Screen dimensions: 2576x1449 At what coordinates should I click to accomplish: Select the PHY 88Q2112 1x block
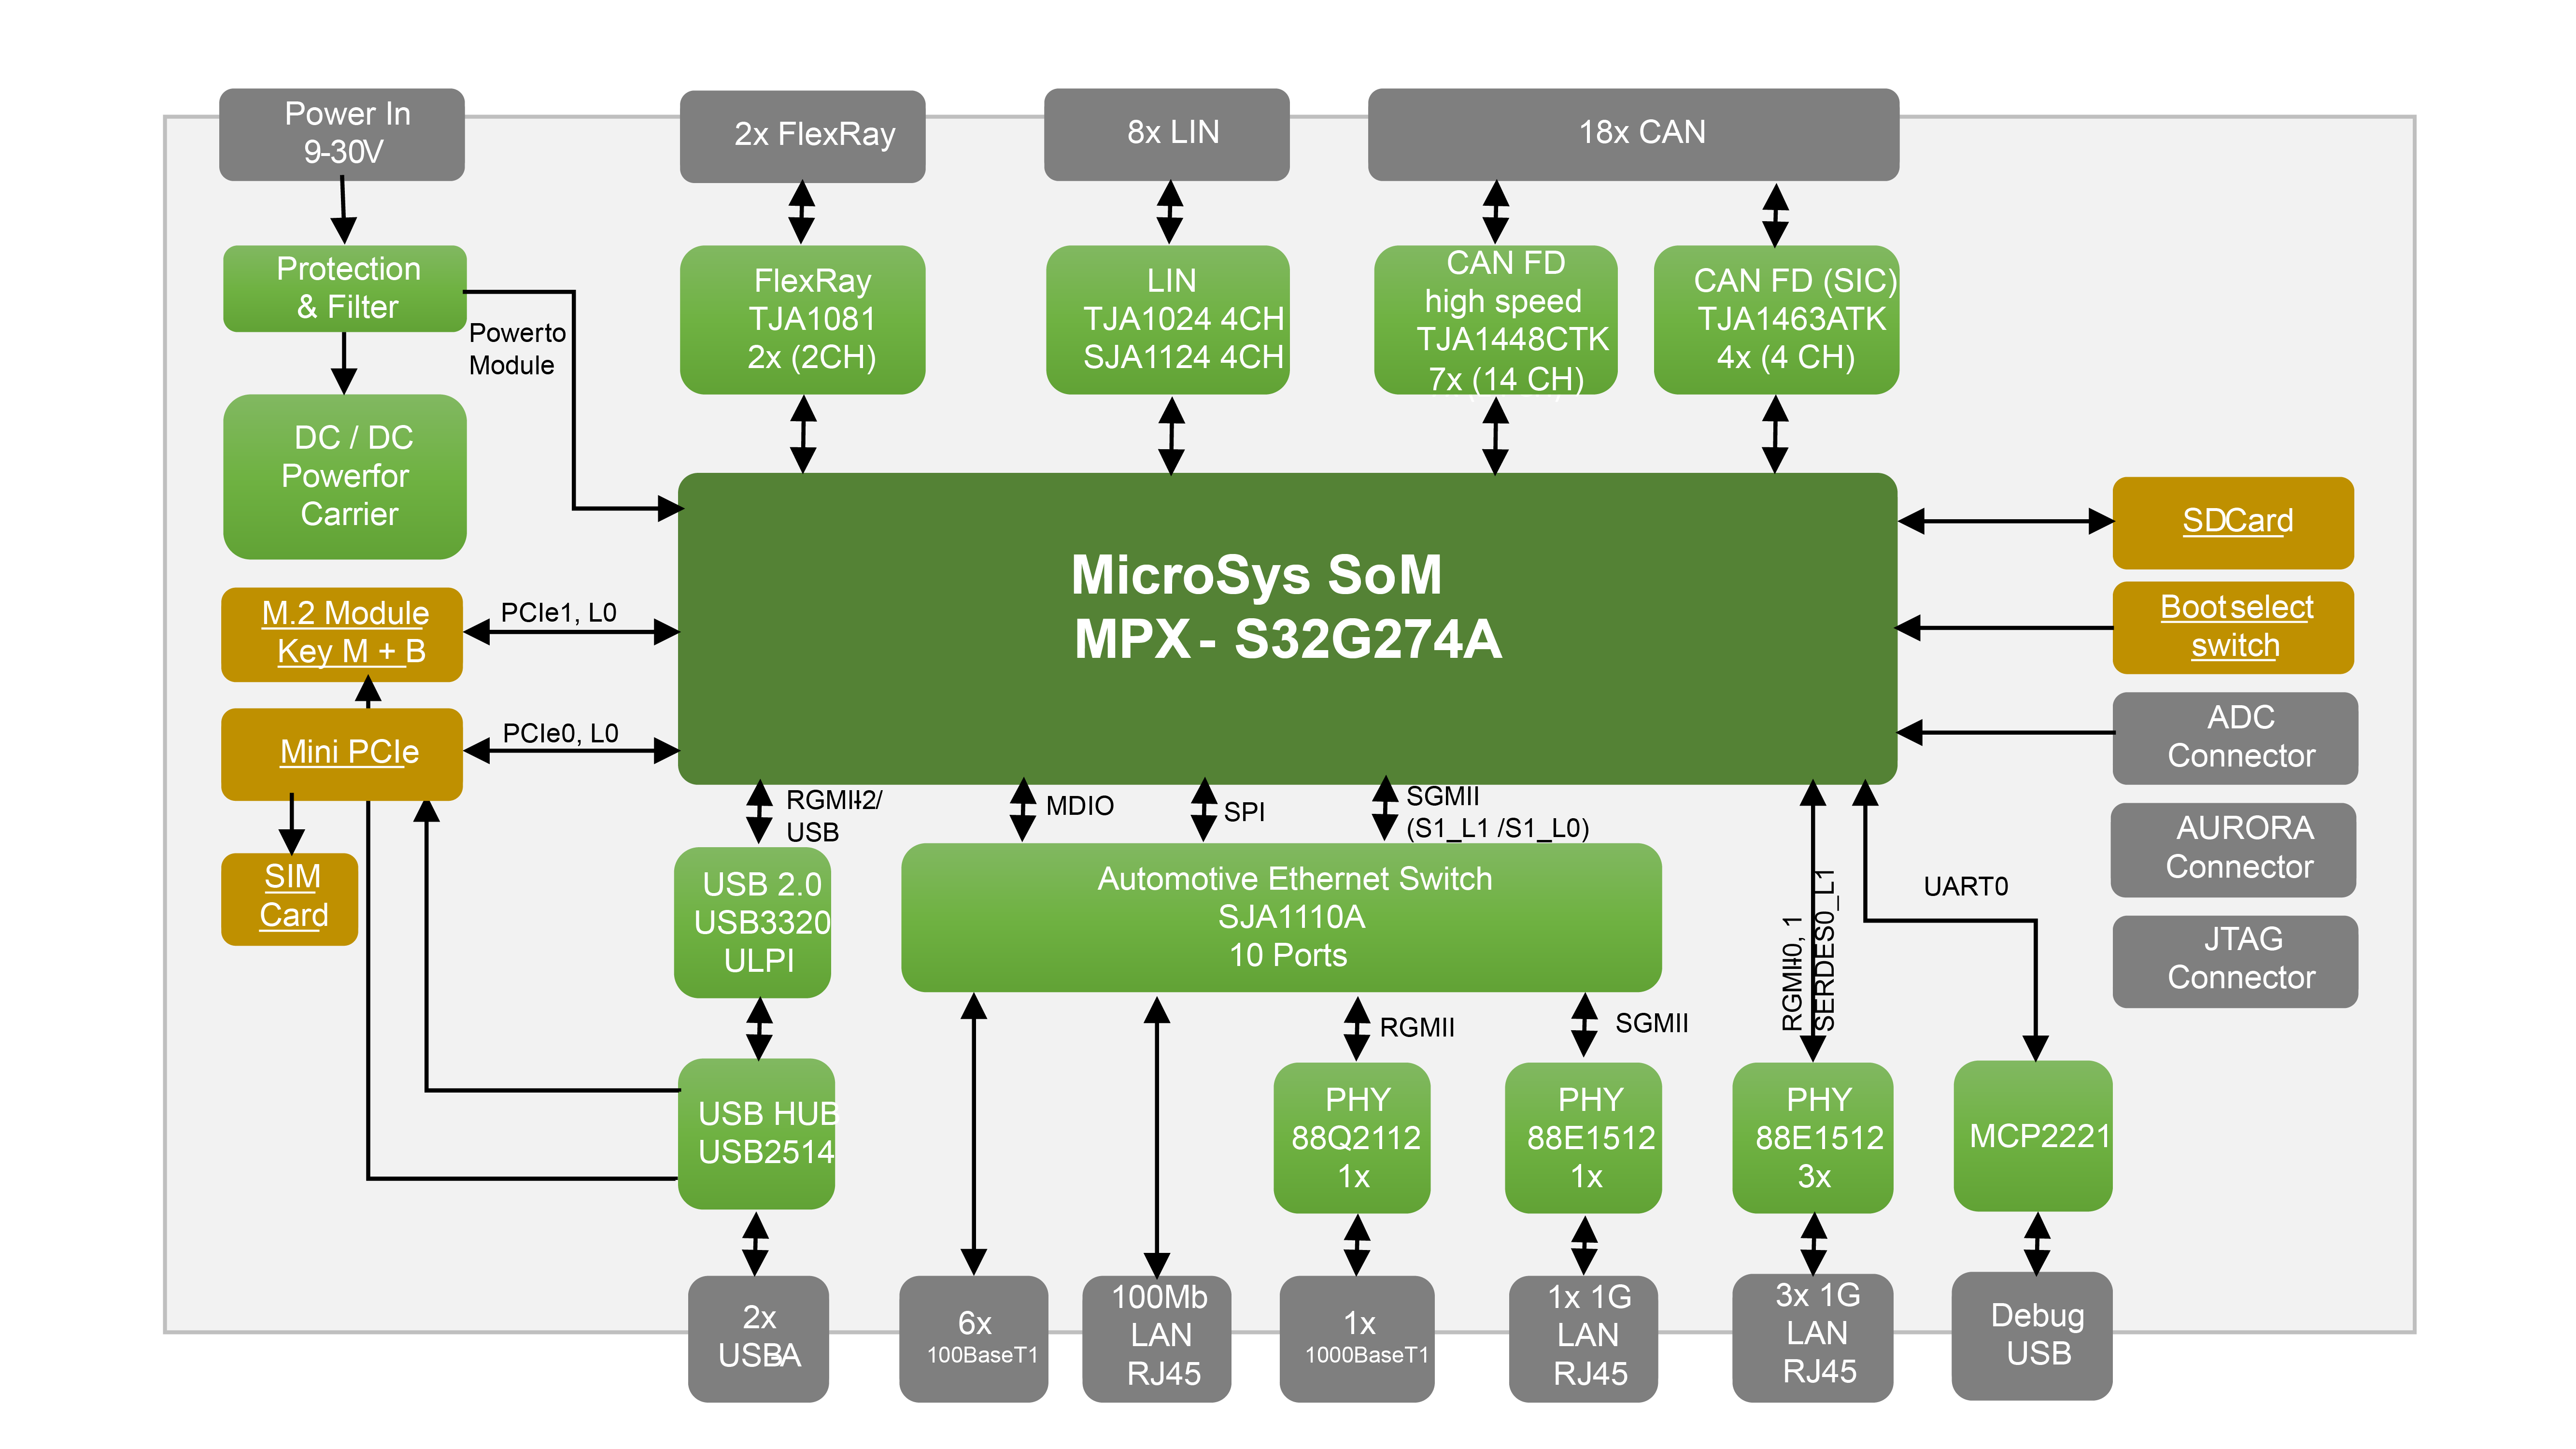1352,1137
